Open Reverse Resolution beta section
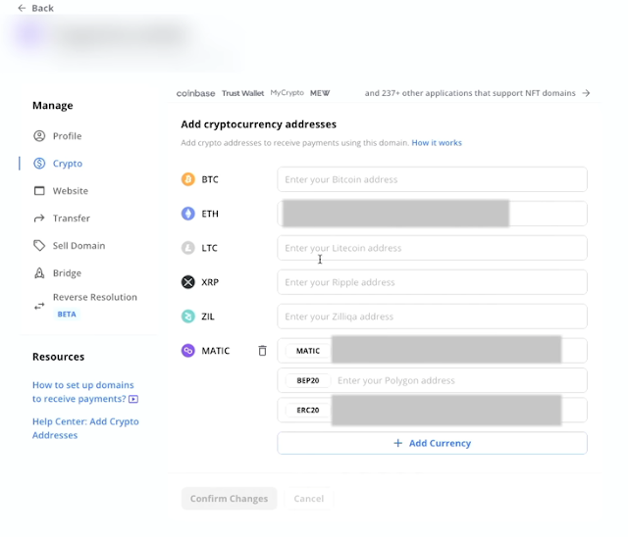Screen dimensions: 628x537 94,298
